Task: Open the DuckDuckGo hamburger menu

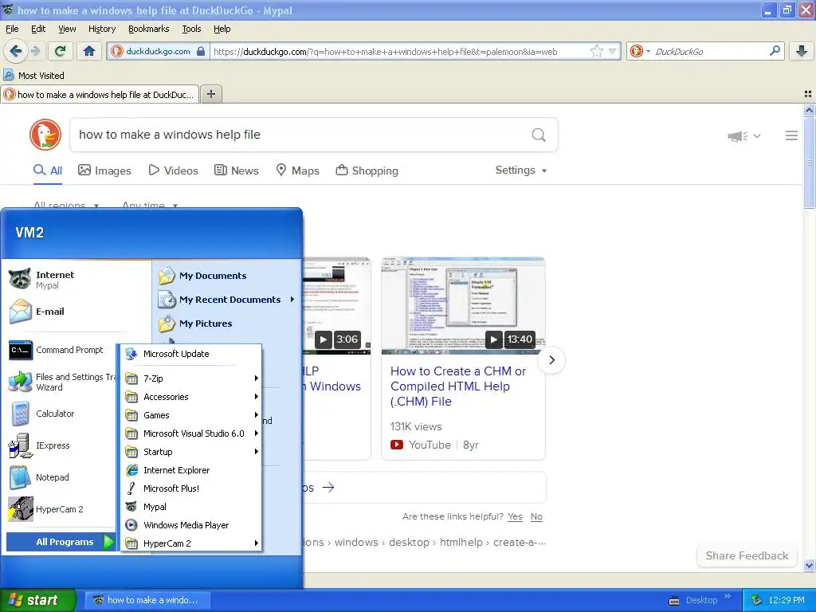Action: 791,135
